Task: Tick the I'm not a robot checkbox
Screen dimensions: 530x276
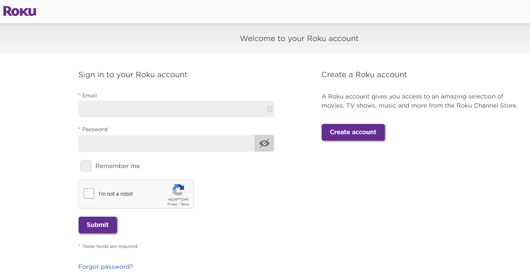Action: [x=89, y=194]
